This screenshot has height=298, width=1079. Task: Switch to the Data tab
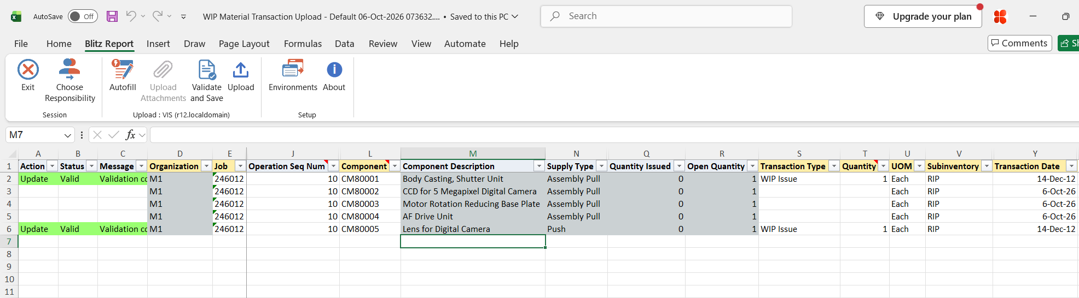click(345, 44)
